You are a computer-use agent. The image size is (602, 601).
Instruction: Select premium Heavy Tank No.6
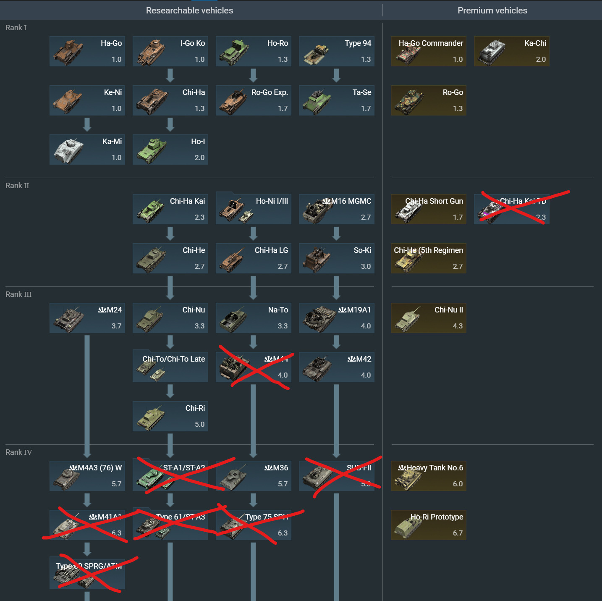429,476
